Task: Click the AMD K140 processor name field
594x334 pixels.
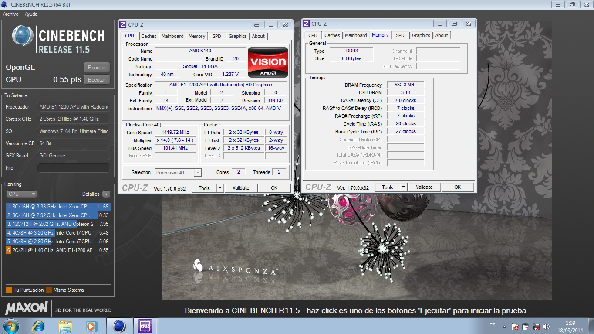Action: [x=200, y=51]
